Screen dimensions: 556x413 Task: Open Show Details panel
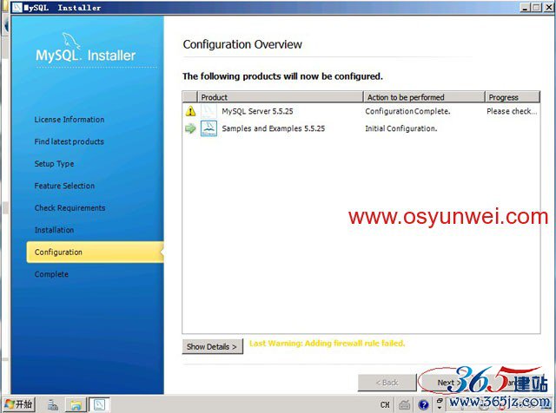click(x=212, y=346)
